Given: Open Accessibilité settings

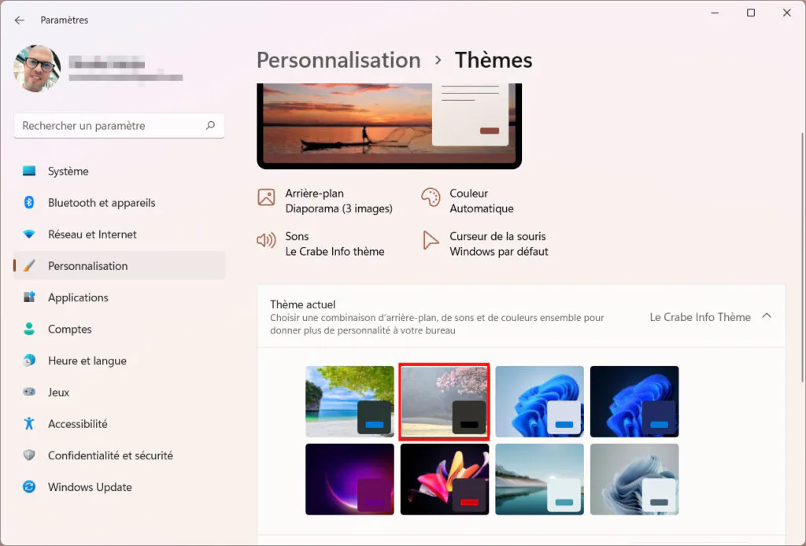Looking at the screenshot, I should click(120, 423).
